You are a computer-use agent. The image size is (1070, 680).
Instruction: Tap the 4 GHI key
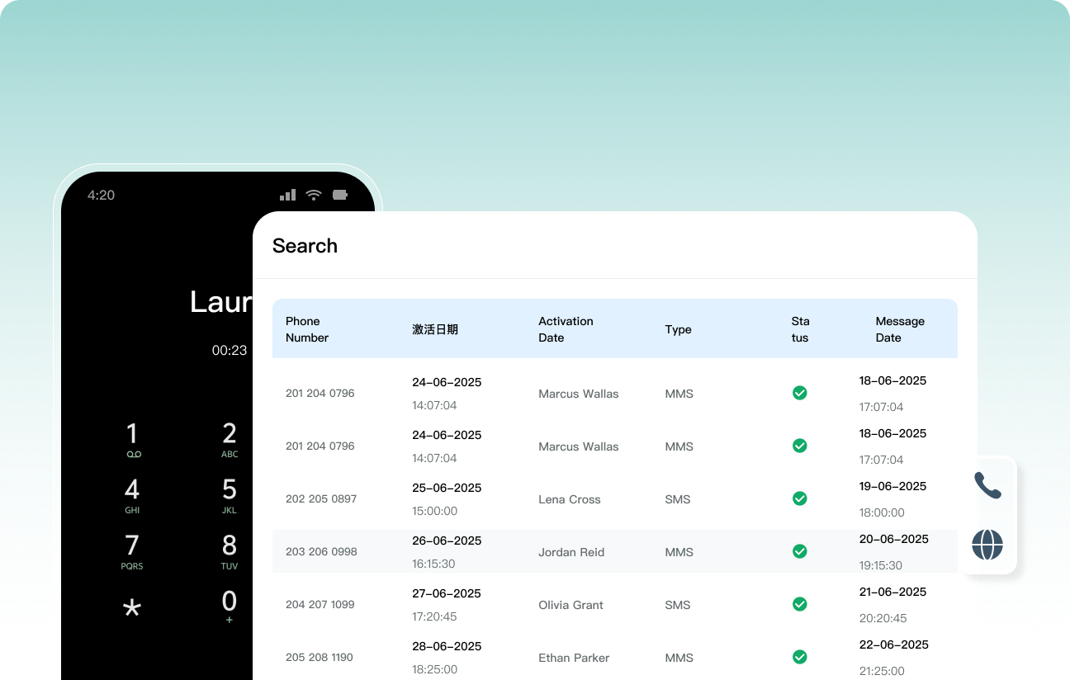pos(132,495)
